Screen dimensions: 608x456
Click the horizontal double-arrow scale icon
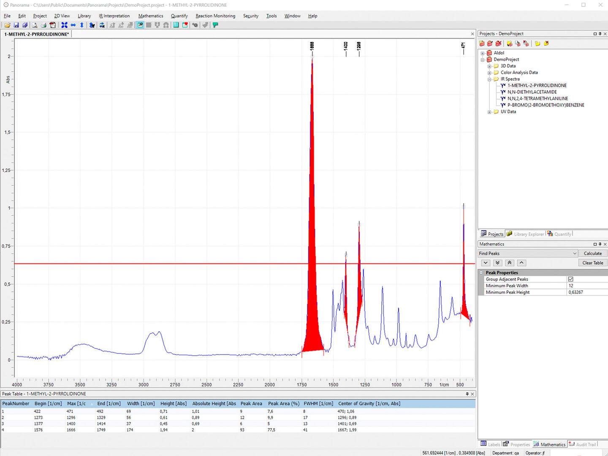pyautogui.click(x=73, y=25)
